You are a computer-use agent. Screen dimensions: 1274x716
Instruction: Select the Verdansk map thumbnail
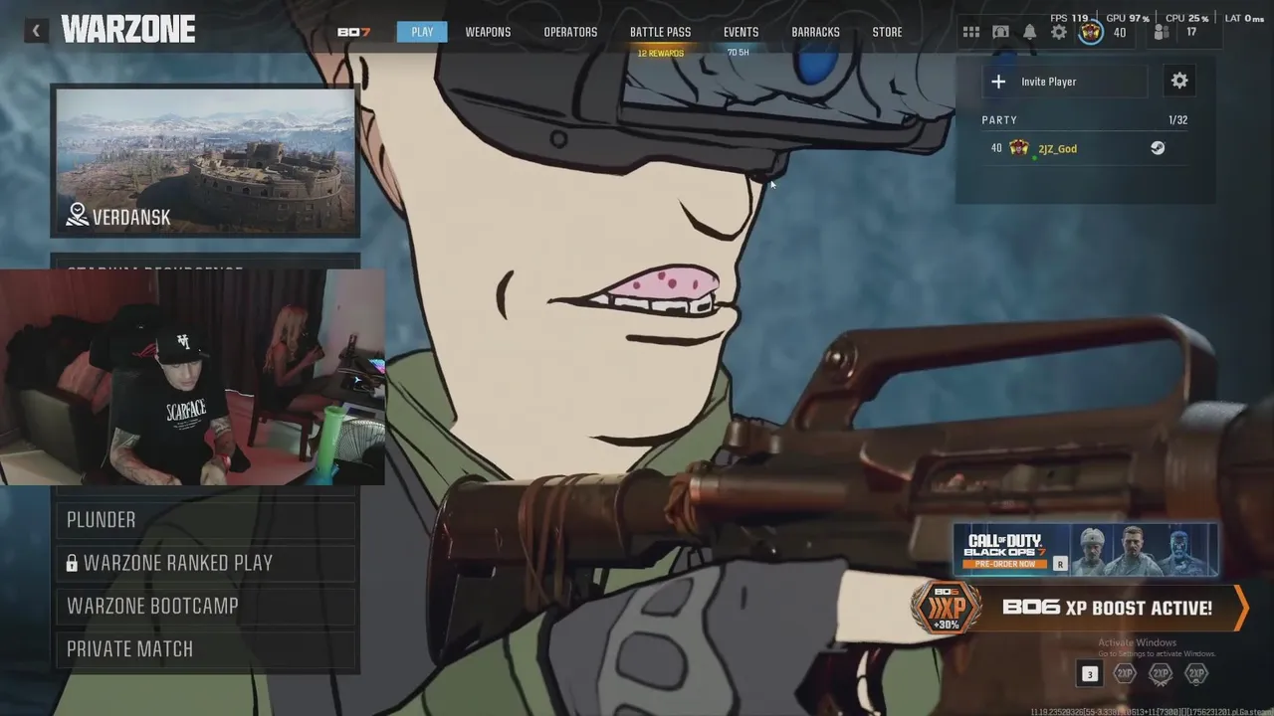coord(206,161)
